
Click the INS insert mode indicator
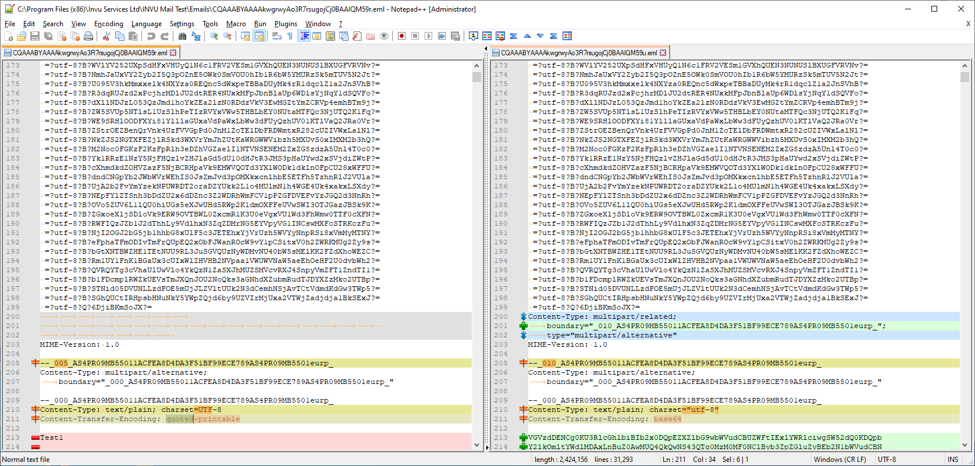click(953, 460)
